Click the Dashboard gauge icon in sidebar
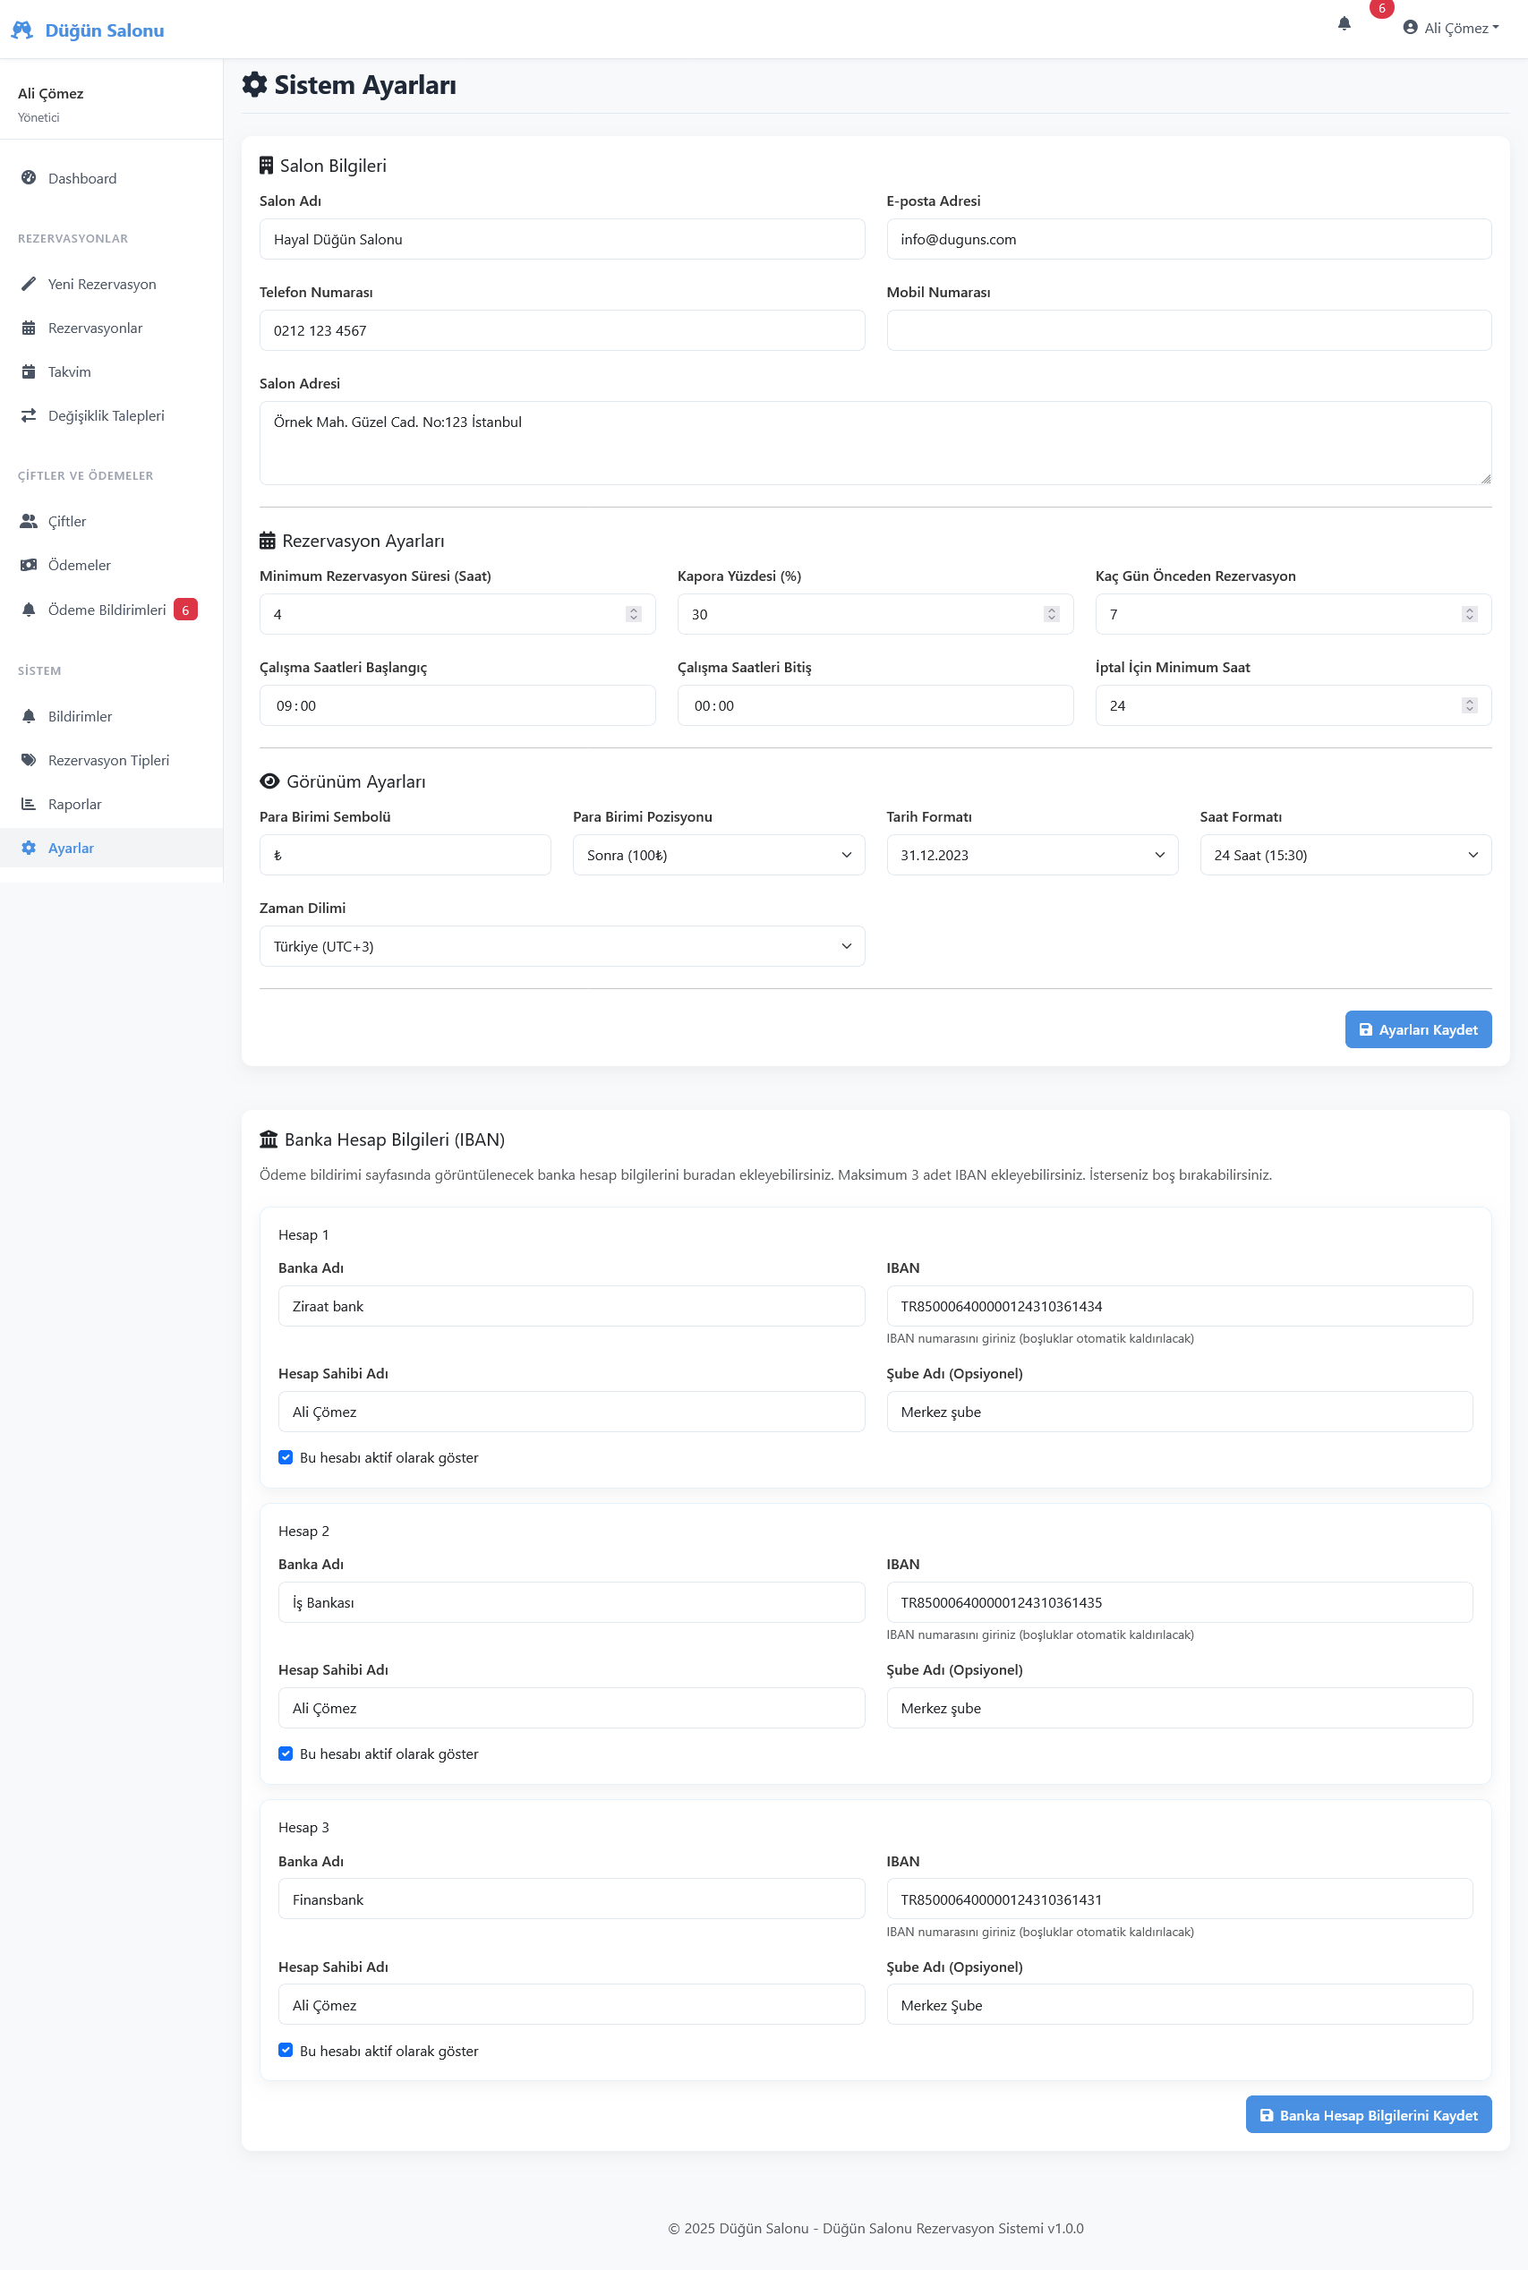The image size is (1528, 2270). (29, 178)
